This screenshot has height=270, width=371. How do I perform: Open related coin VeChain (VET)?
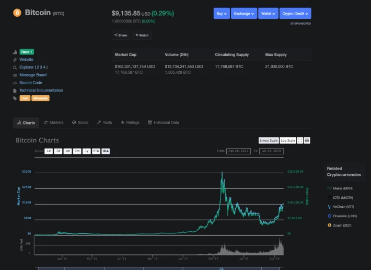coord(343,207)
